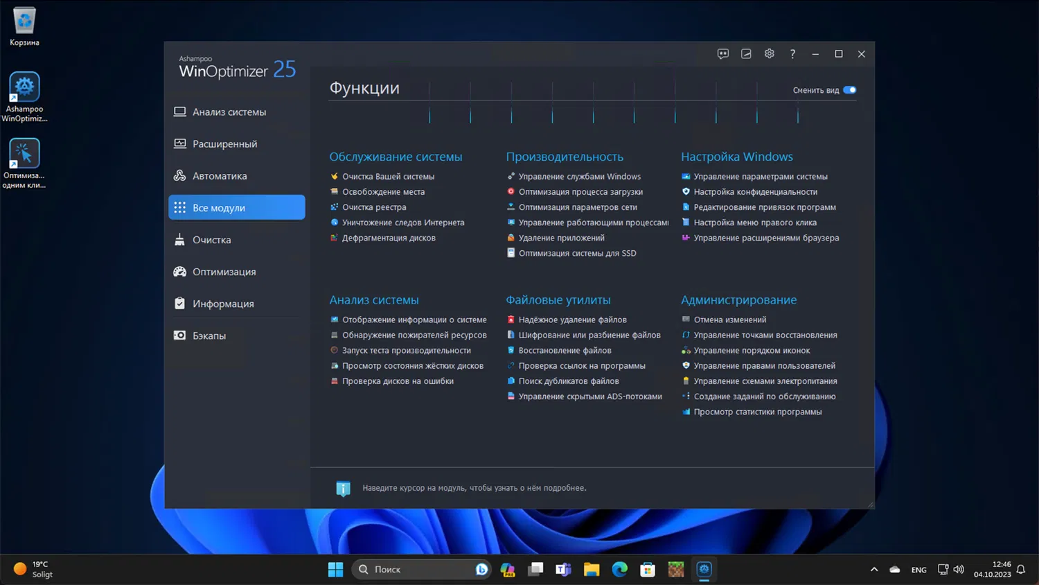Open the Windows Start menu

click(336, 570)
